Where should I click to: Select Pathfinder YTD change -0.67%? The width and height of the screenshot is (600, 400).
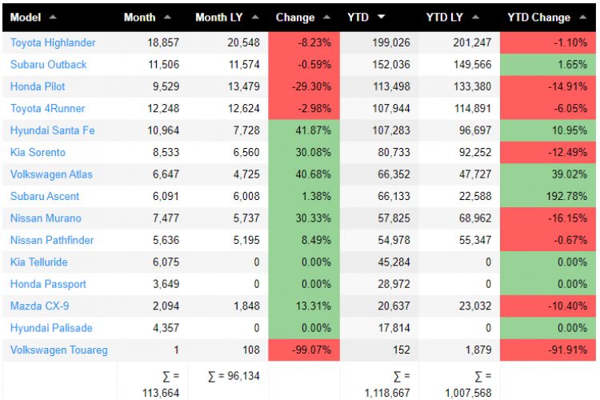pyautogui.click(x=547, y=240)
